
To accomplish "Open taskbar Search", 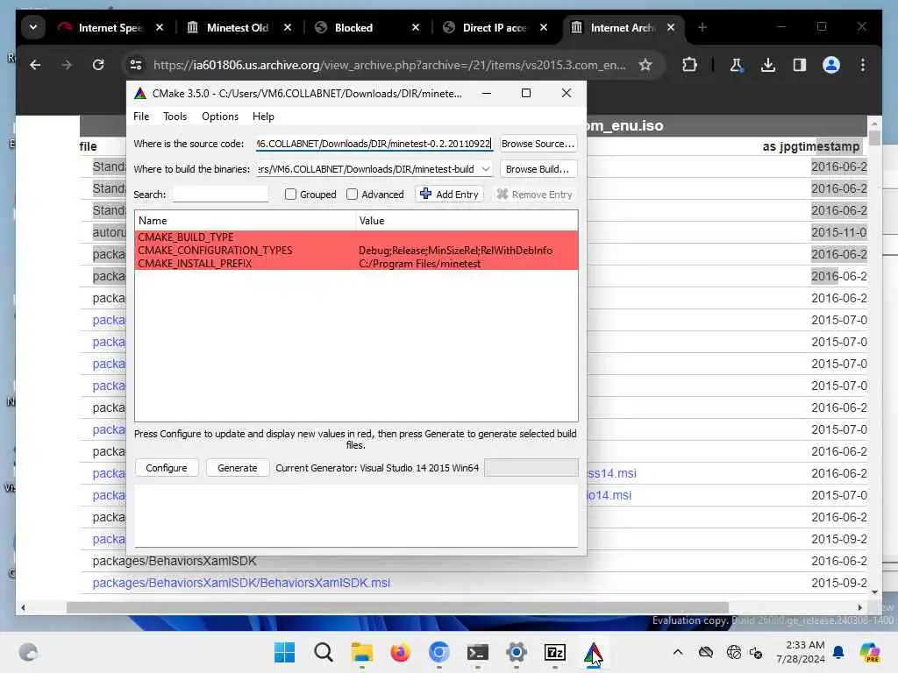I will [x=323, y=652].
